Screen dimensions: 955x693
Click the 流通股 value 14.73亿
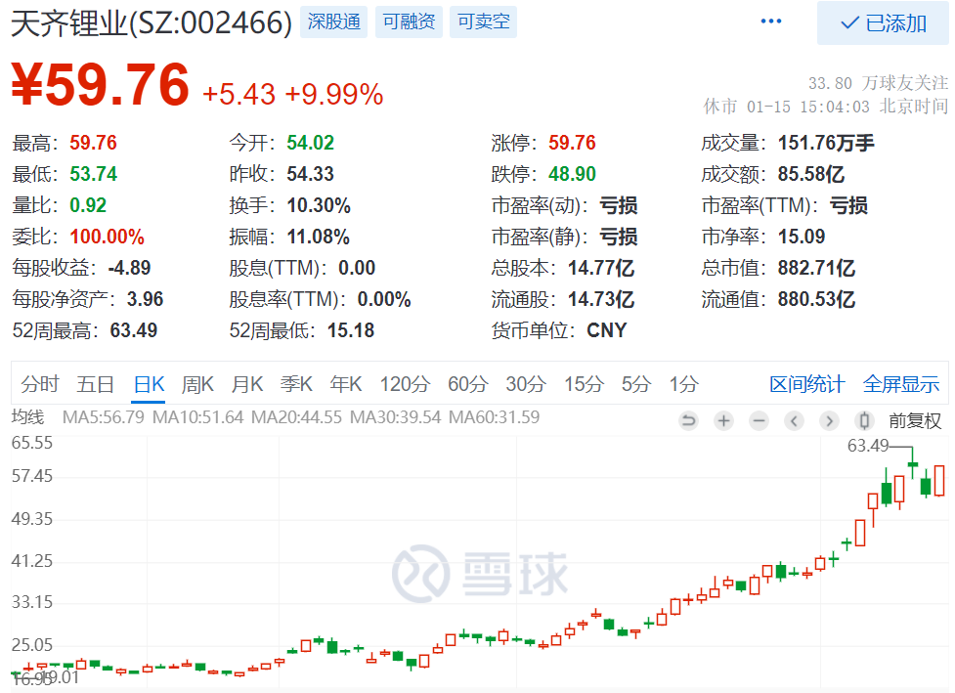tap(601, 300)
